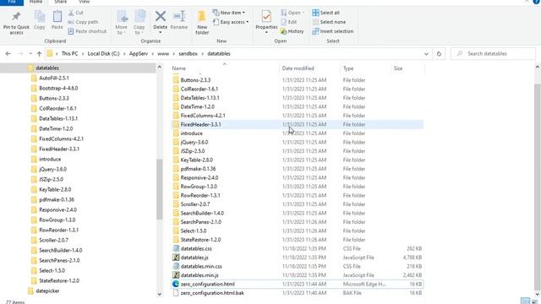Screen dimensions: 541x304
Task: Select datepicker folder in navigation tree
Action: pos(47,290)
